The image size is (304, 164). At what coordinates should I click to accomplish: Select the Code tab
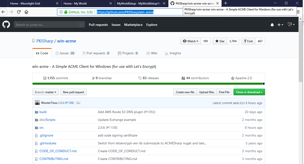[x=42, y=53]
